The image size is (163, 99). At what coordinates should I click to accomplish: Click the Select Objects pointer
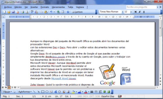coord(15,92)
